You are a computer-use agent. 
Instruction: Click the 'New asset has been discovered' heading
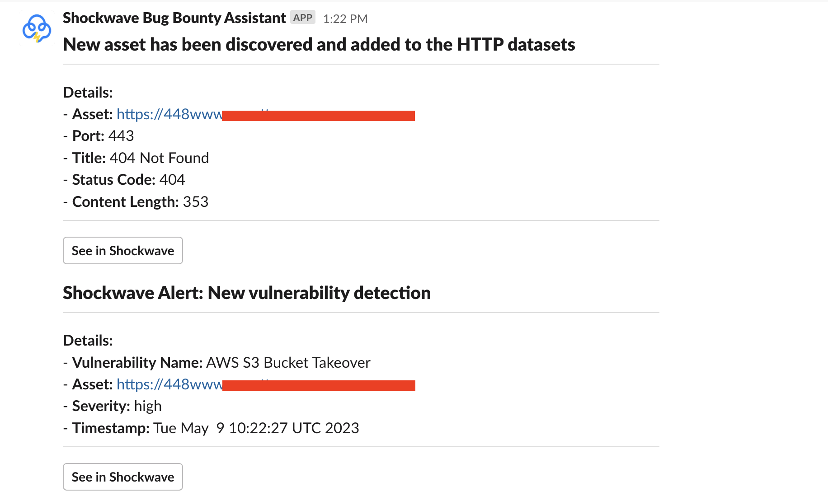pyautogui.click(x=319, y=44)
